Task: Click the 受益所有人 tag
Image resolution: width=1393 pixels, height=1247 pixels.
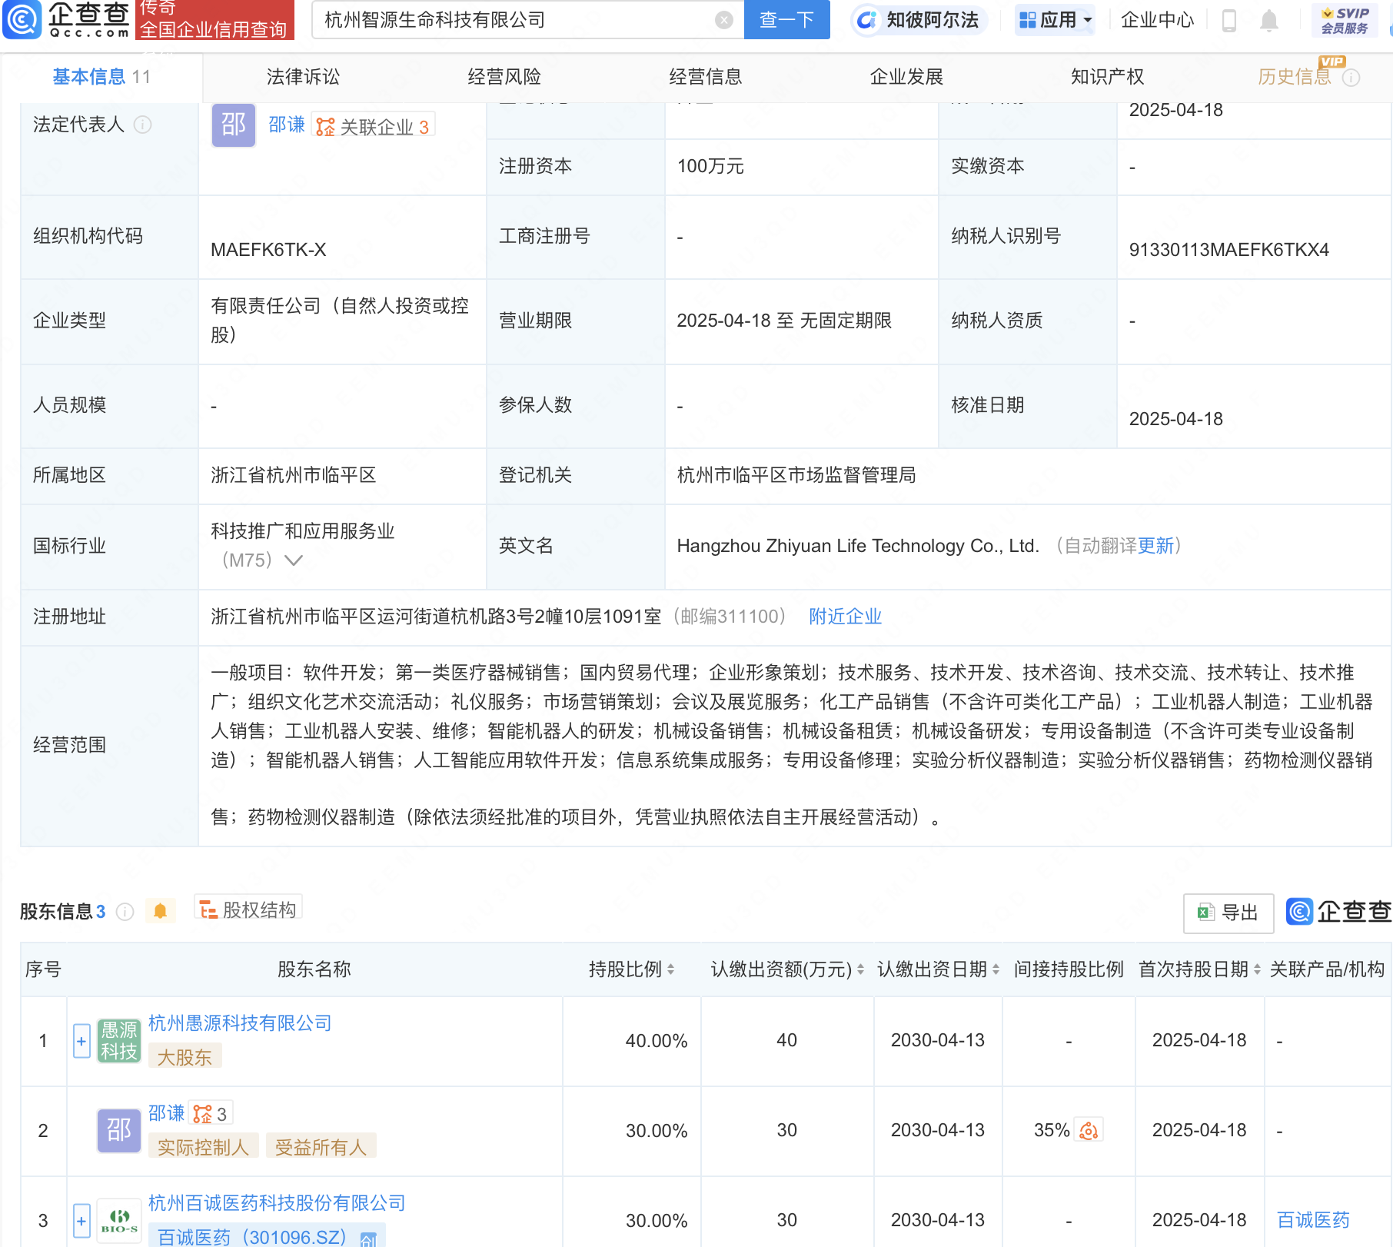Action: tap(321, 1147)
